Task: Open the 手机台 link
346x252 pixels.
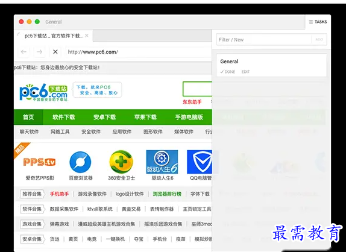Action: pyautogui.click(x=160, y=239)
